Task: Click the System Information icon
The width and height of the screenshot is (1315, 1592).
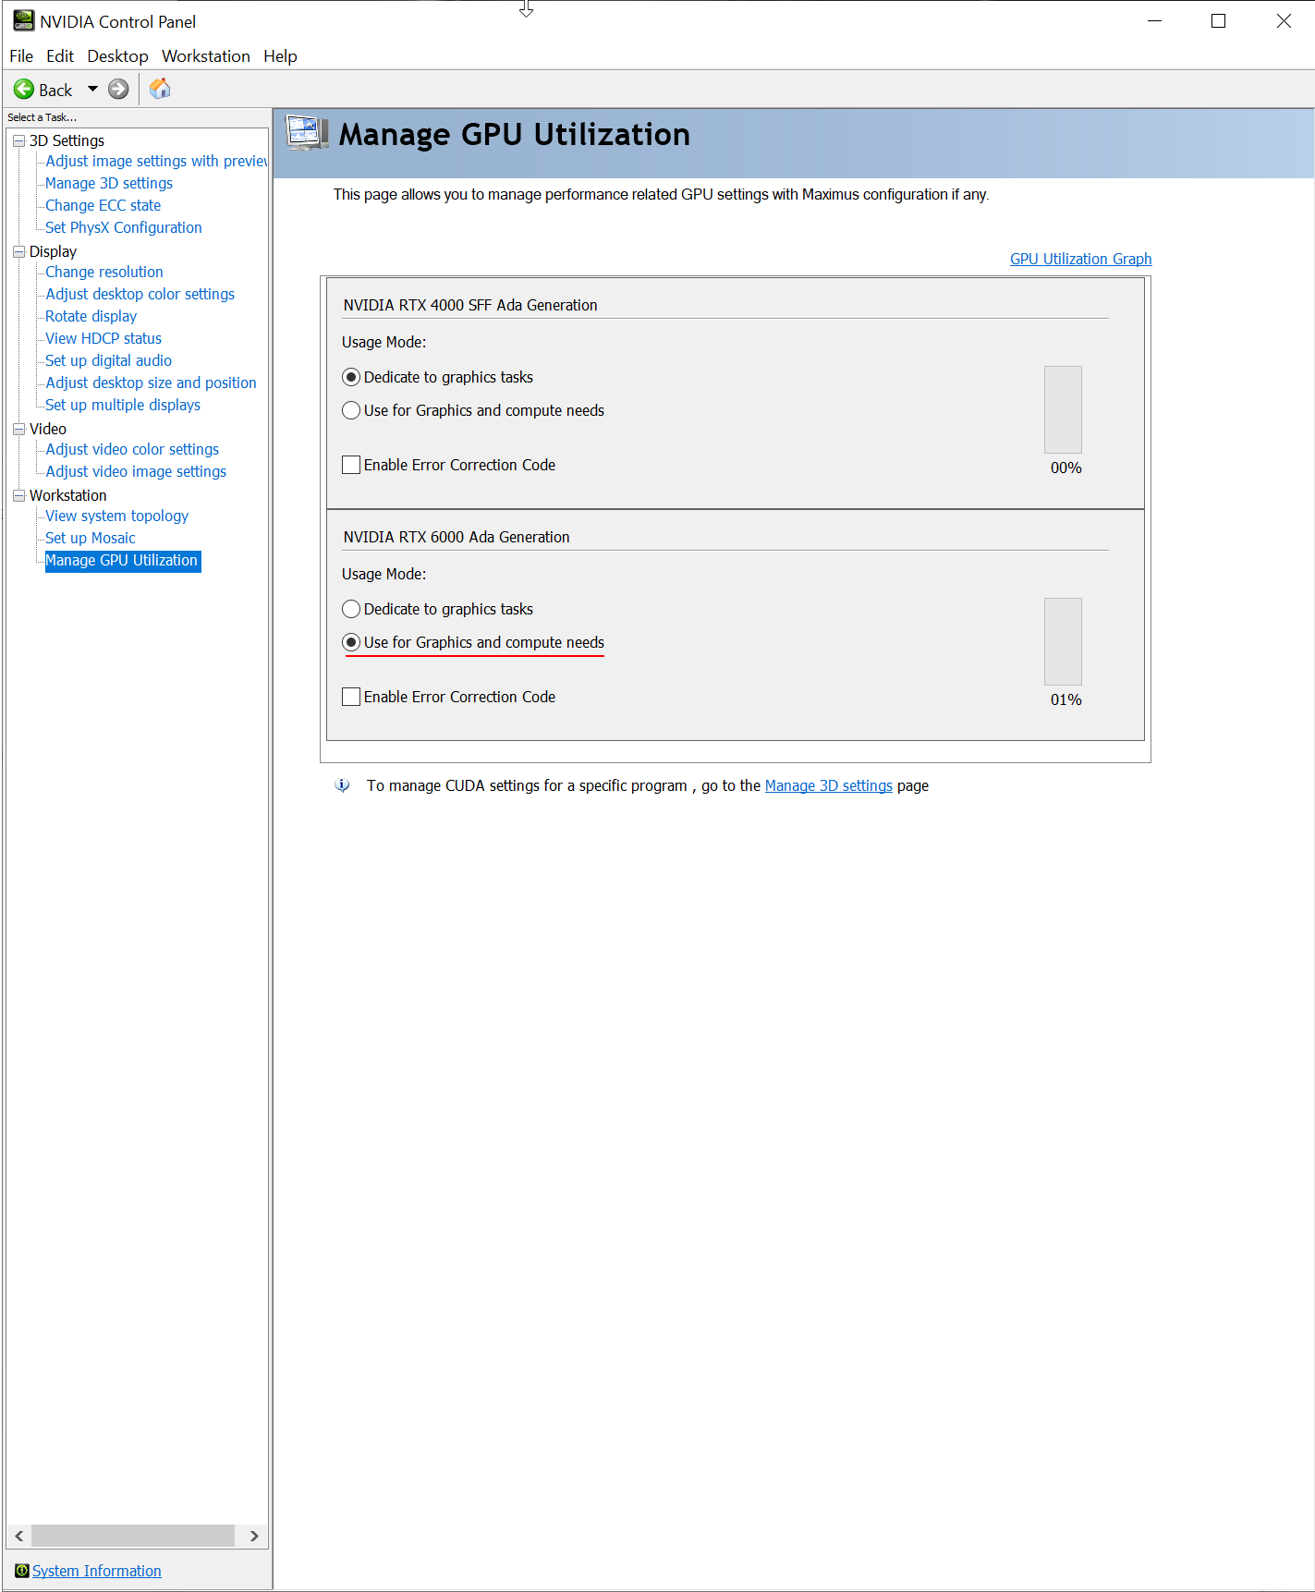Action: [x=22, y=1571]
